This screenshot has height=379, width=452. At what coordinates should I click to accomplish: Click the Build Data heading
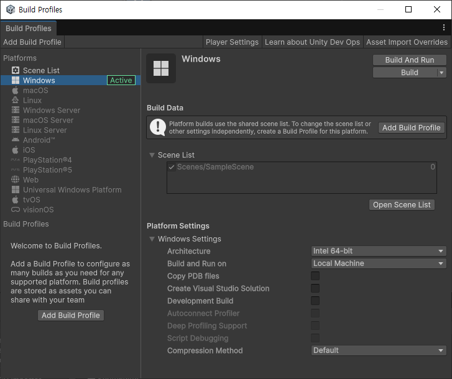165,107
